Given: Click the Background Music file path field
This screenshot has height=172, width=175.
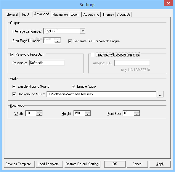Looking at the screenshot, I should tap(101, 94).
